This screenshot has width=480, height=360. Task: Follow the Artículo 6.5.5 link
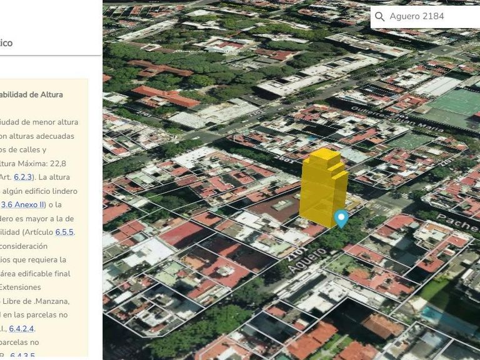(x=64, y=232)
